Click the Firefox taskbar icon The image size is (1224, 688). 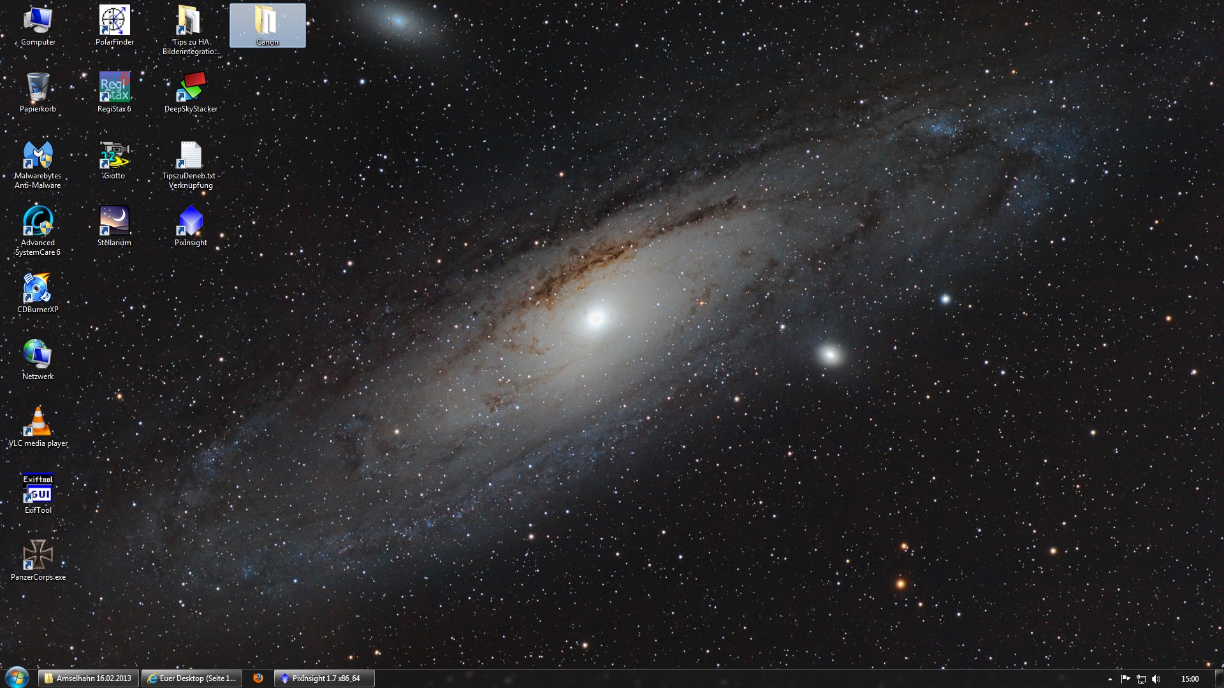pyautogui.click(x=258, y=678)
